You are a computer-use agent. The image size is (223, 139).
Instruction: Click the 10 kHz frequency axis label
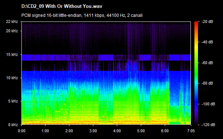[12, 78]
